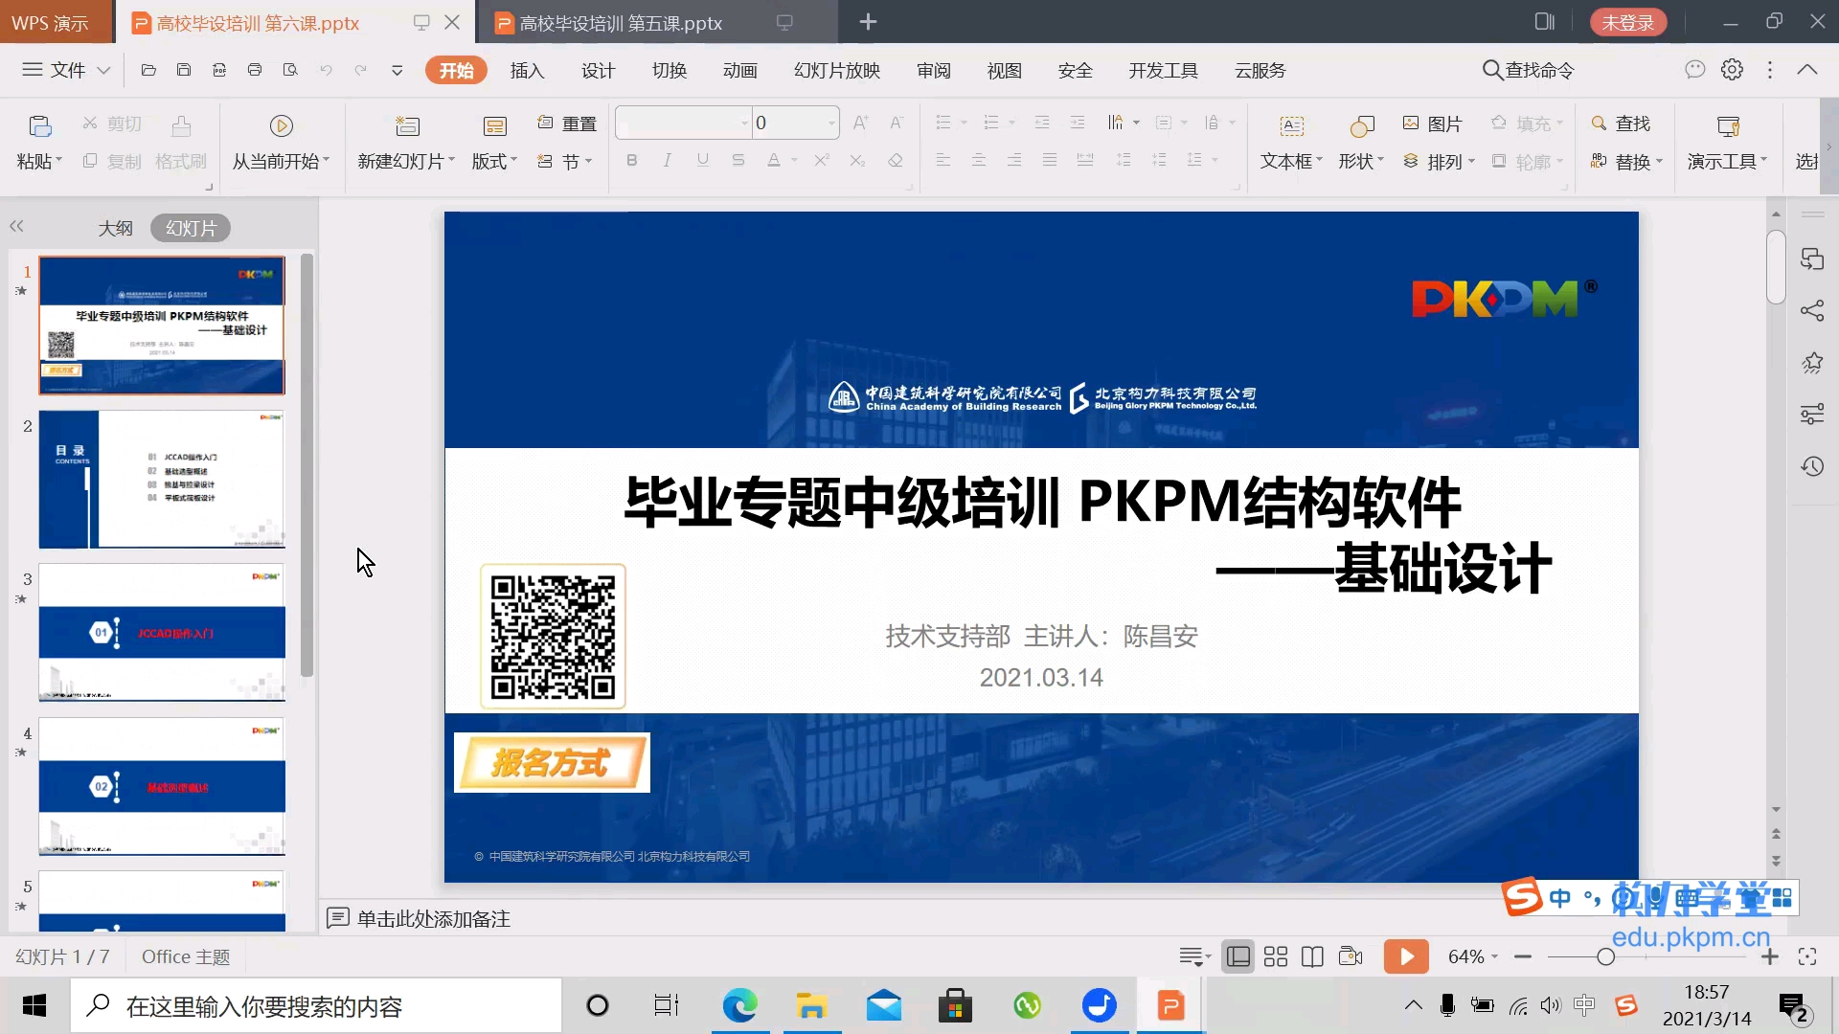This screenshot has width=1839, height=1034.
Task: Open the 插入 insert tab
Action: coord(527,70)
